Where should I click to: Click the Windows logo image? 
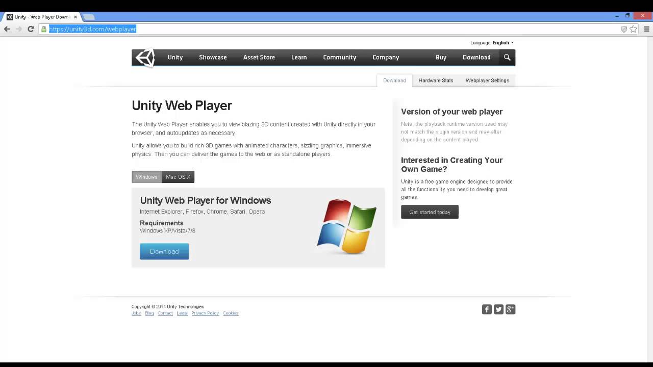point(347,226)
